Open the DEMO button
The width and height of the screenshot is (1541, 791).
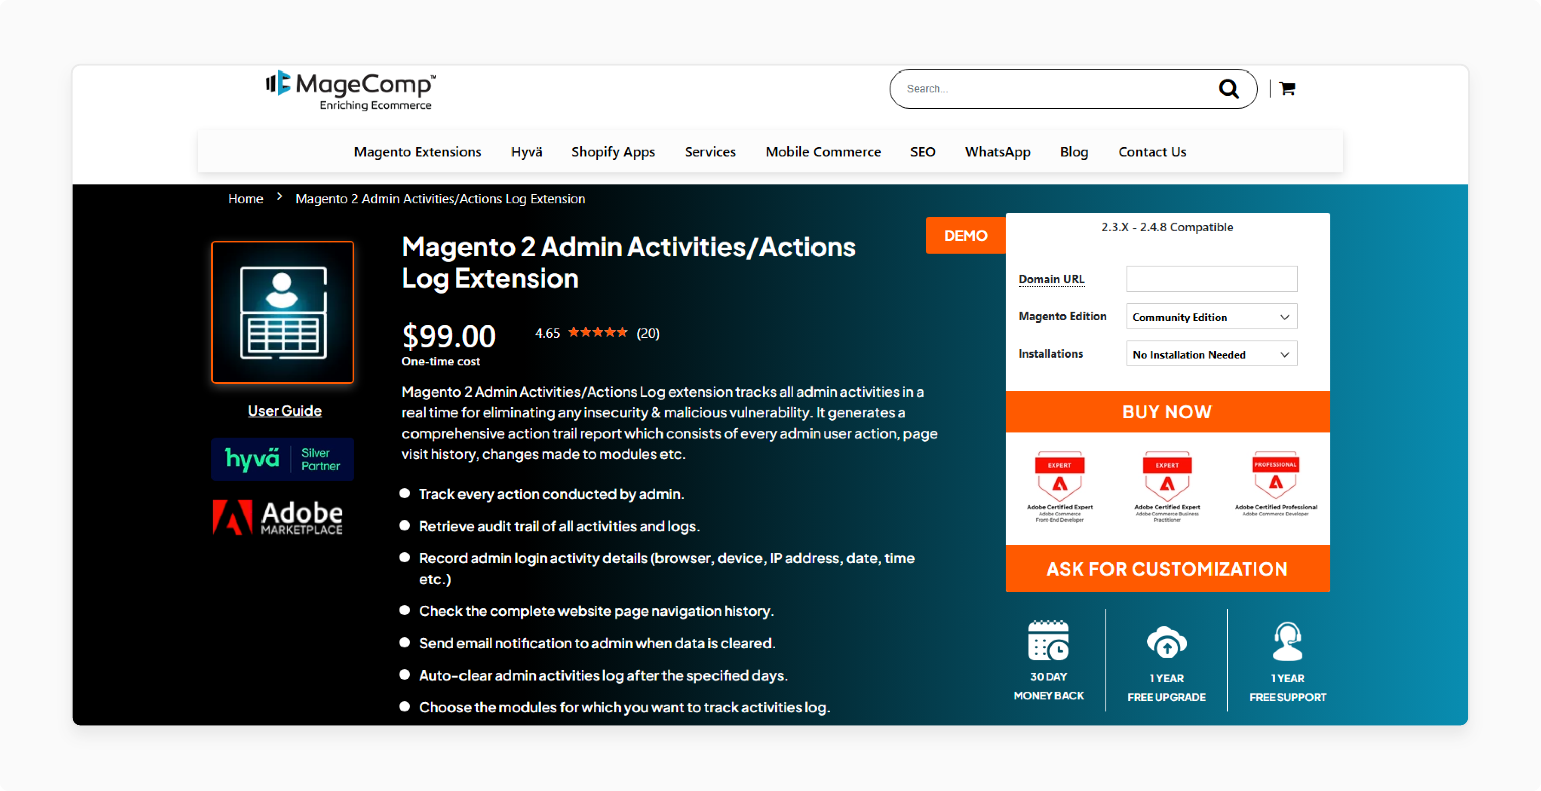[966, 236]
